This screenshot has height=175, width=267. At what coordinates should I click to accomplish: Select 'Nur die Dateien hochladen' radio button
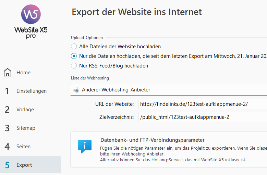point(74,56)
